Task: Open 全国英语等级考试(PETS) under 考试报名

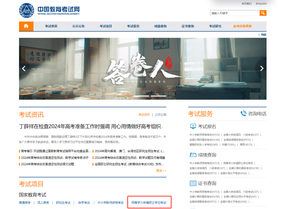Action: pos(237,140)
